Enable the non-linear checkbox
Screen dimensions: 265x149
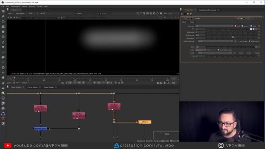238,41
